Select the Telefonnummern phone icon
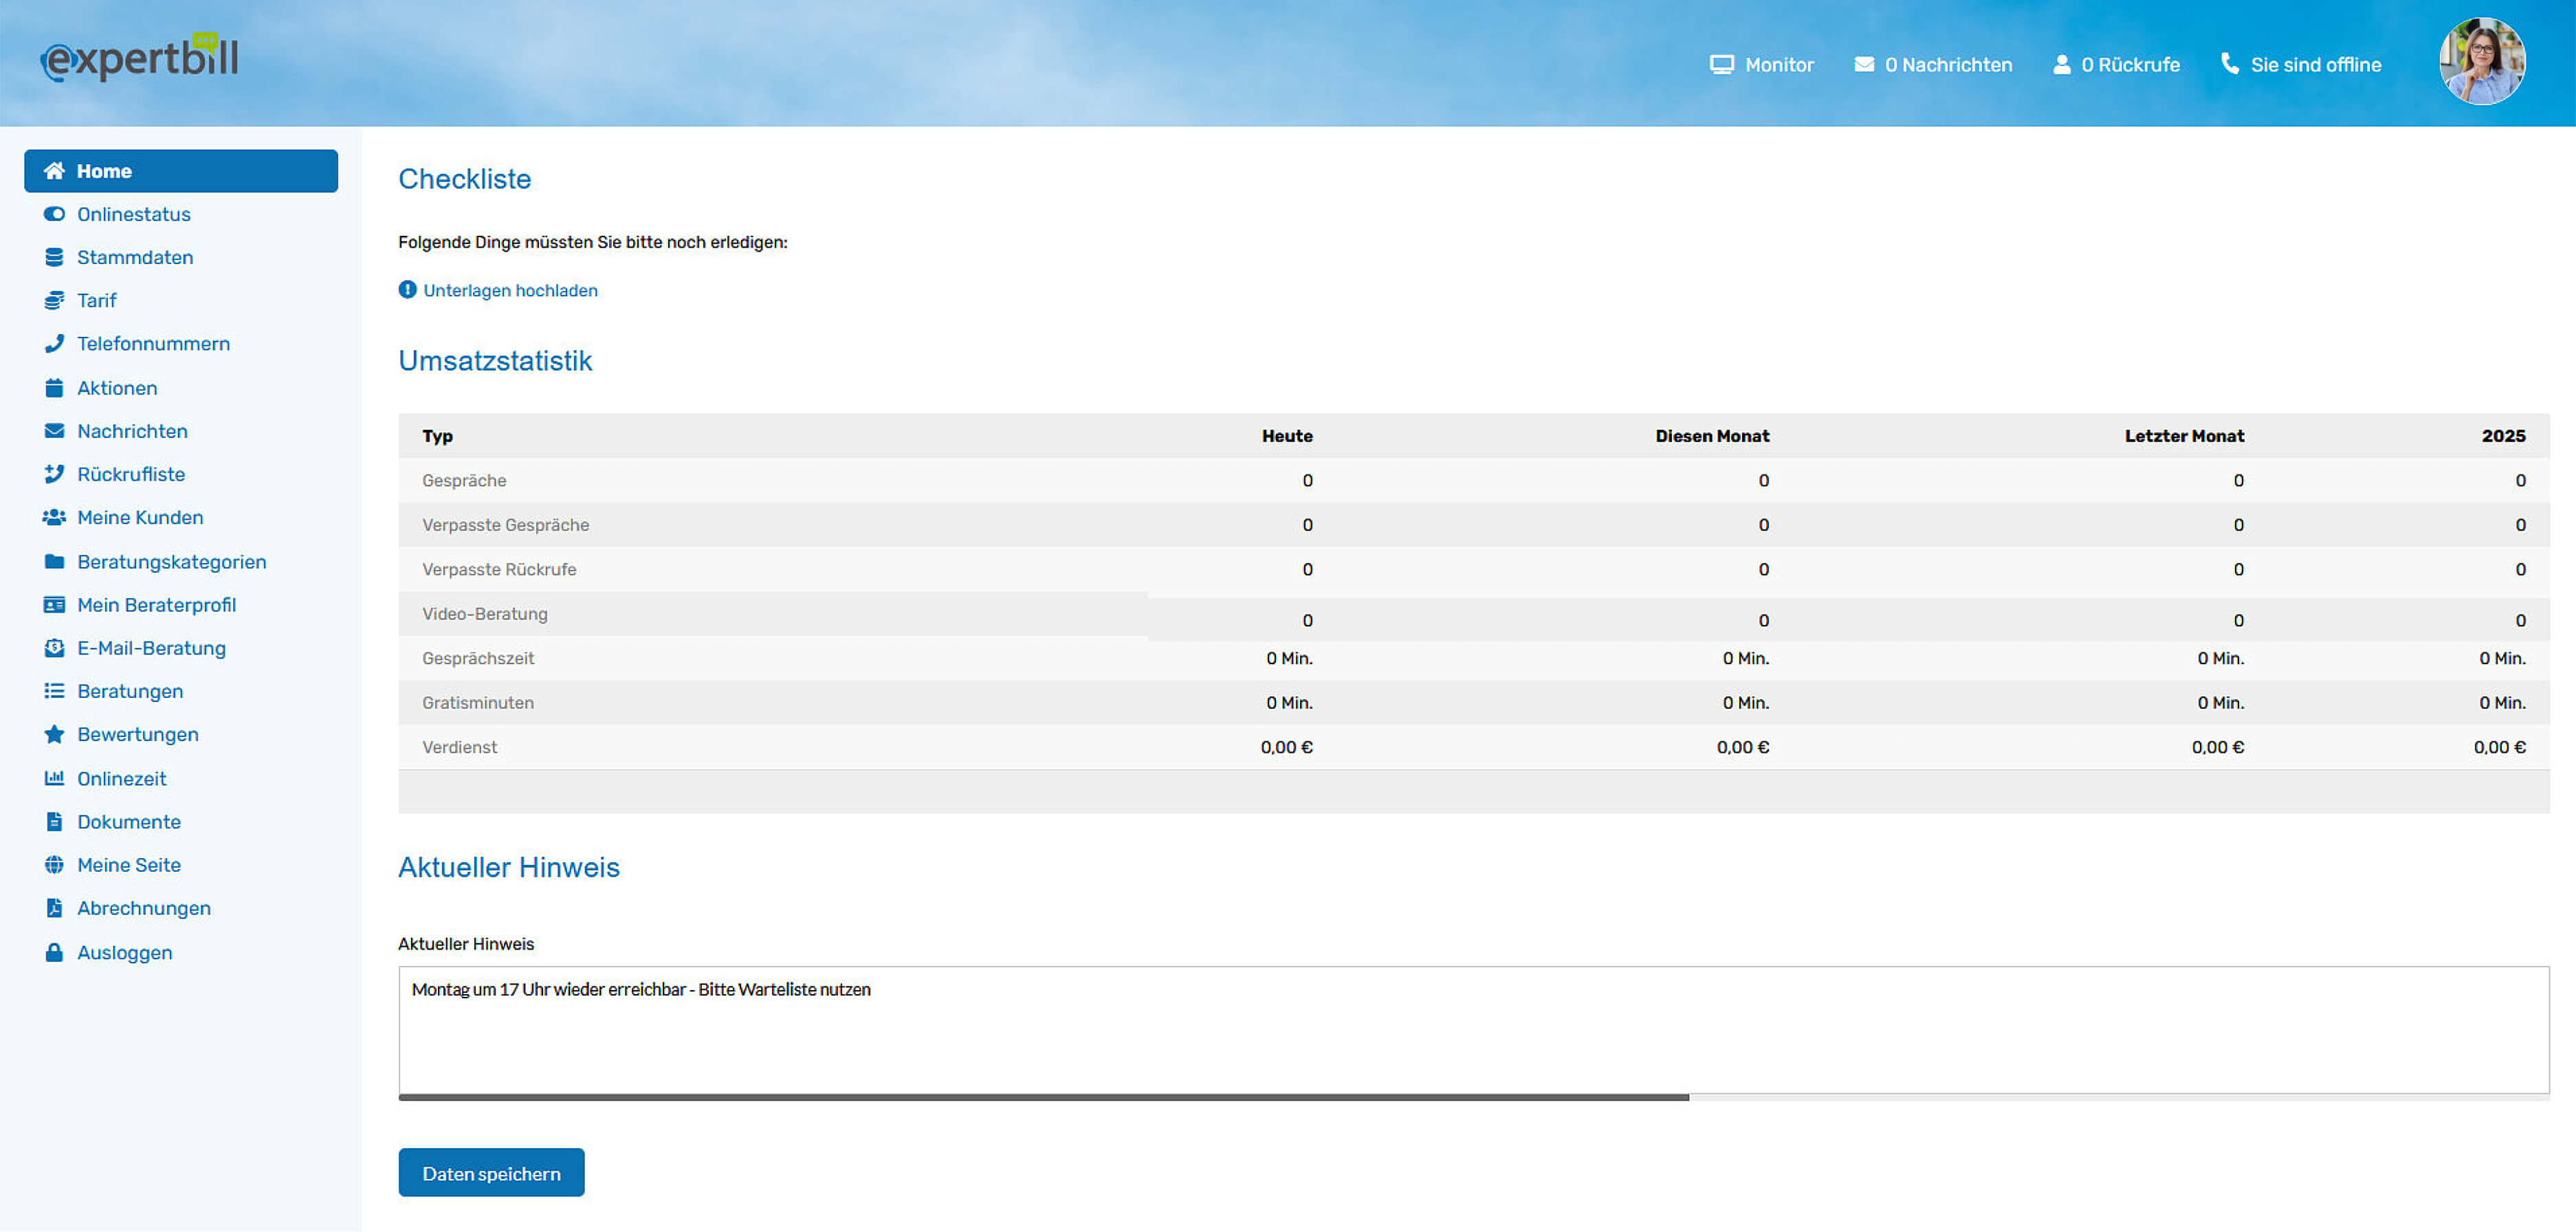This screenshot has width=2576, height=1232. (x=55, y=343)
